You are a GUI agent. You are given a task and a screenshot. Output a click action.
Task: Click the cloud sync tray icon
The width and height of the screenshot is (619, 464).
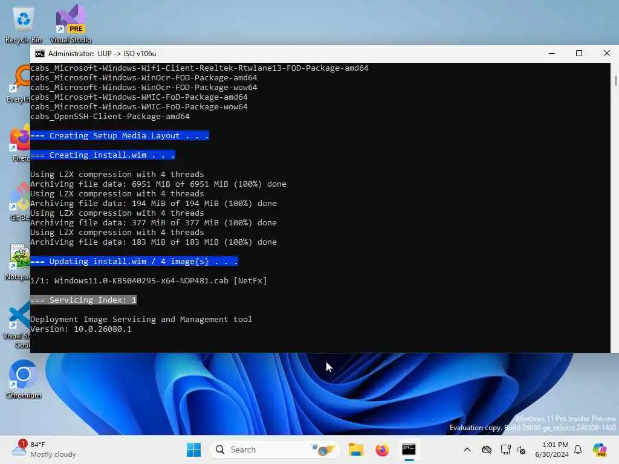[x=487, y=449]
